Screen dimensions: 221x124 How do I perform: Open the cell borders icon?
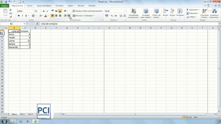33,16
